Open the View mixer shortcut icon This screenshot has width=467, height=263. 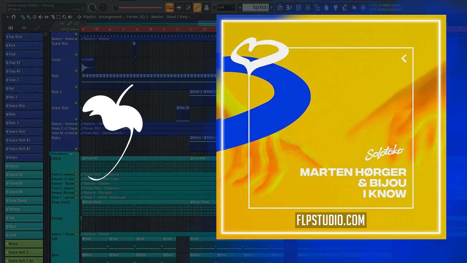(x=308, y=7)
